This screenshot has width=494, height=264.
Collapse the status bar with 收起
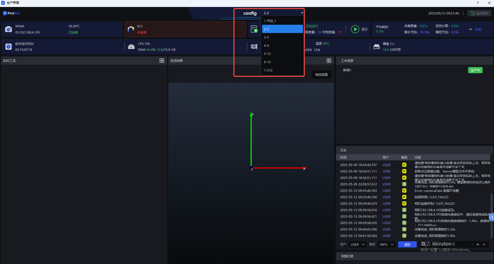475,29
